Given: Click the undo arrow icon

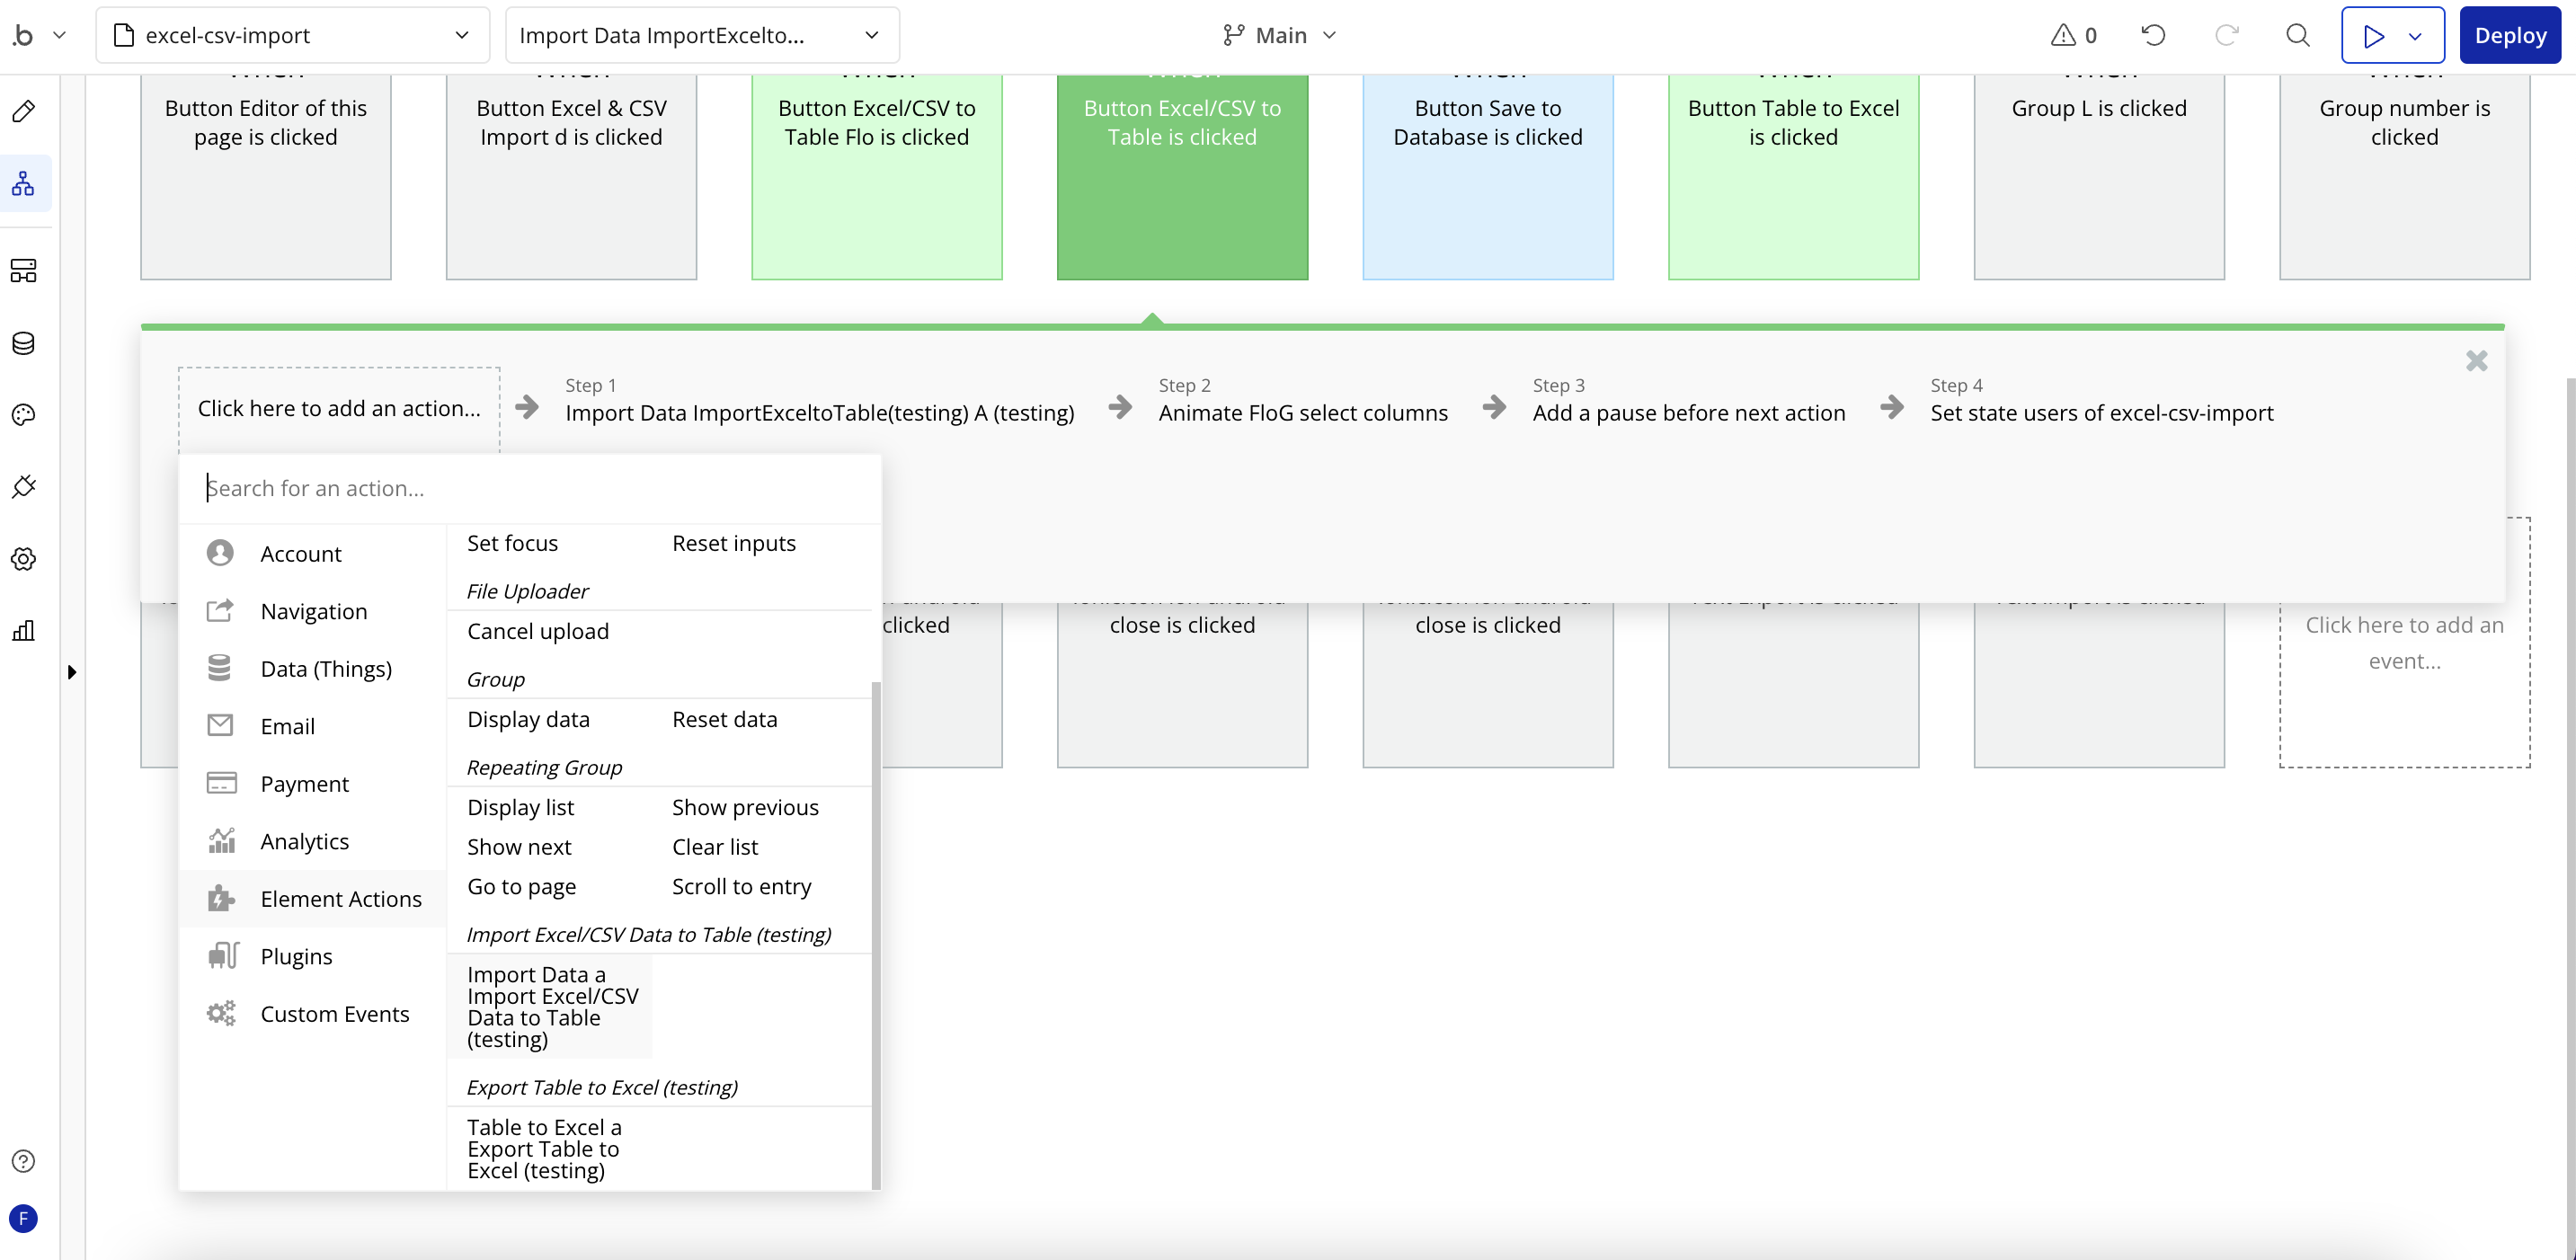Looking at the screenshot, I should click(2153, 36).
